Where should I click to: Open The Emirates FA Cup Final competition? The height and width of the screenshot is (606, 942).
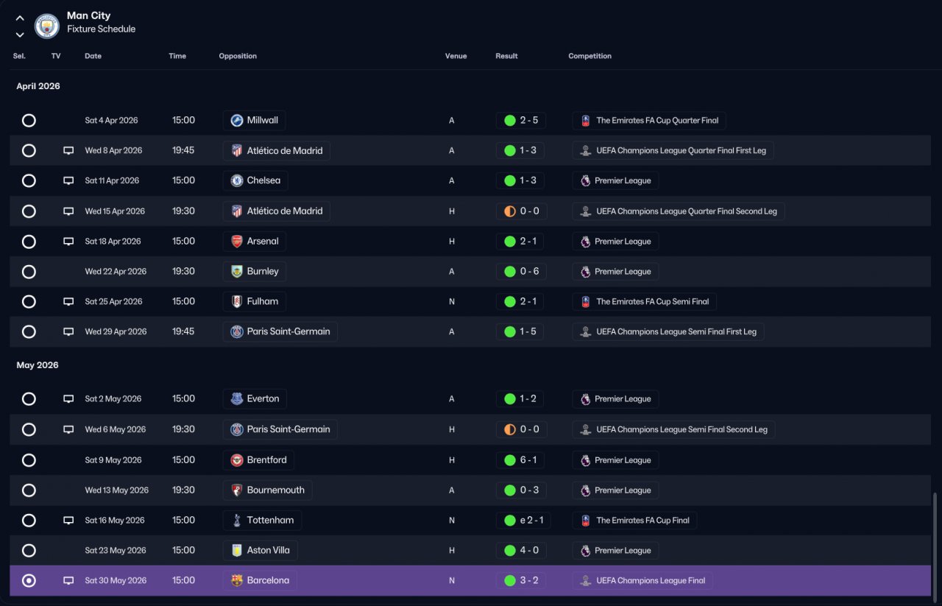tap(634, 521)
